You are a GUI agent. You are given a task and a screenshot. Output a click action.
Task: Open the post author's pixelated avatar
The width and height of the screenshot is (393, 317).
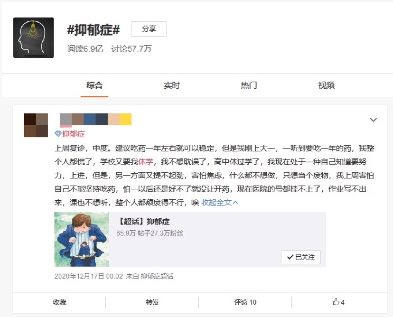click(36, 125)
